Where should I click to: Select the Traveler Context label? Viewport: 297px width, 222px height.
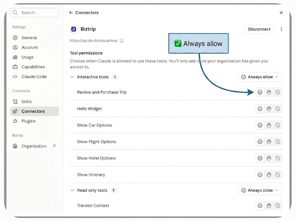pos(93,205)
